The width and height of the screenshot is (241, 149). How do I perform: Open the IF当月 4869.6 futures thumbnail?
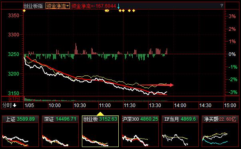click(x=180, y=131)
